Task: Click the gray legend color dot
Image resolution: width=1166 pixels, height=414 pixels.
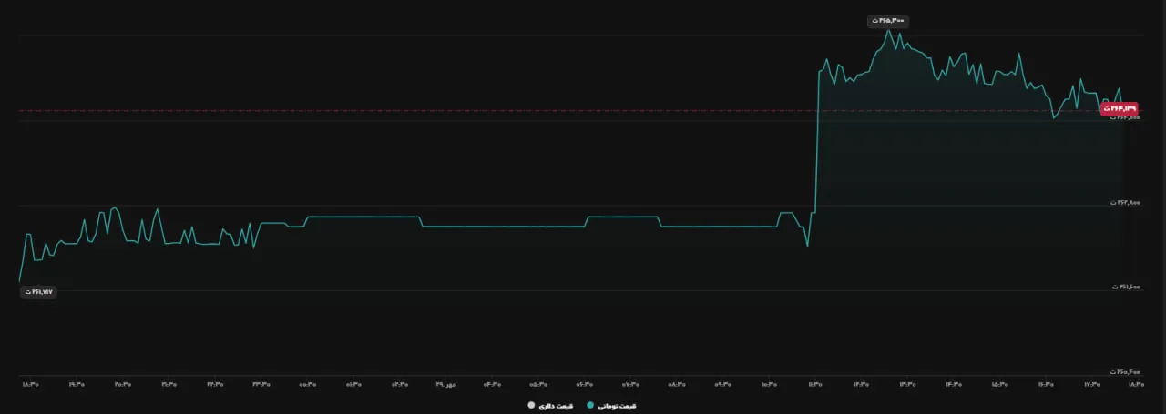Action: [x=530, y=405]
